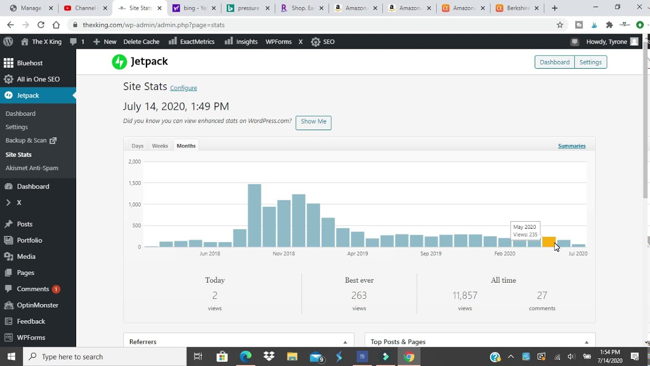Image resolution: width=650 pixels, height=366 pixels.
Task: Open Dropbox from taskbar
Action: (x=269, y=356)
